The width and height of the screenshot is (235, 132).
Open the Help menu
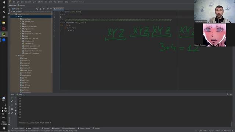tap(66, 2)
